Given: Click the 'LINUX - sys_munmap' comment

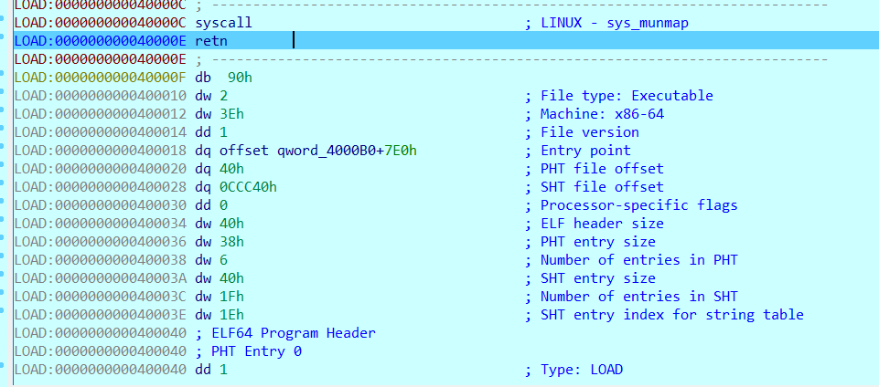Looking at the screenshot, I should 614,23.
